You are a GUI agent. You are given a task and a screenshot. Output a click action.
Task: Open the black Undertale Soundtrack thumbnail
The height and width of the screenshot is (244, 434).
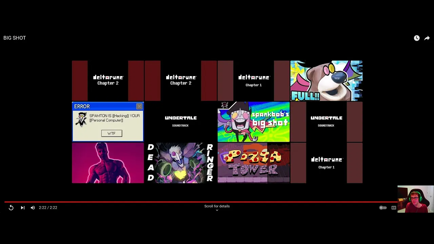coord(181,122)
